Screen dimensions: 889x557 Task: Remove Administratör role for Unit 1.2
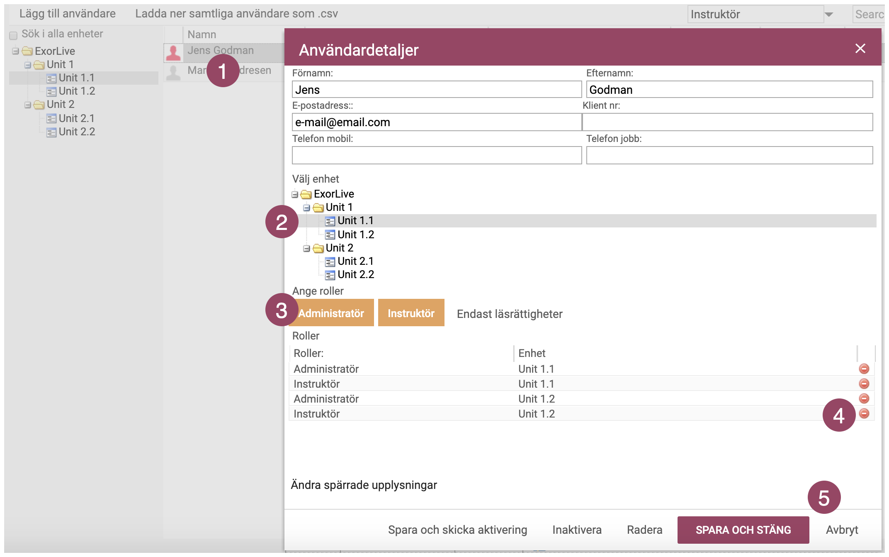(864, 398)
